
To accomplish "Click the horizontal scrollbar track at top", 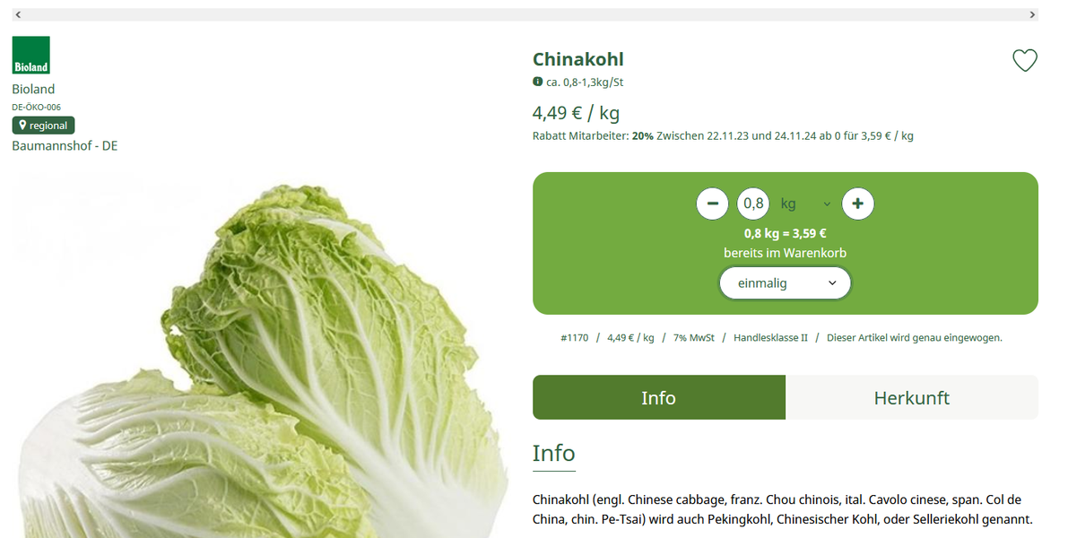I will point(525,14).
